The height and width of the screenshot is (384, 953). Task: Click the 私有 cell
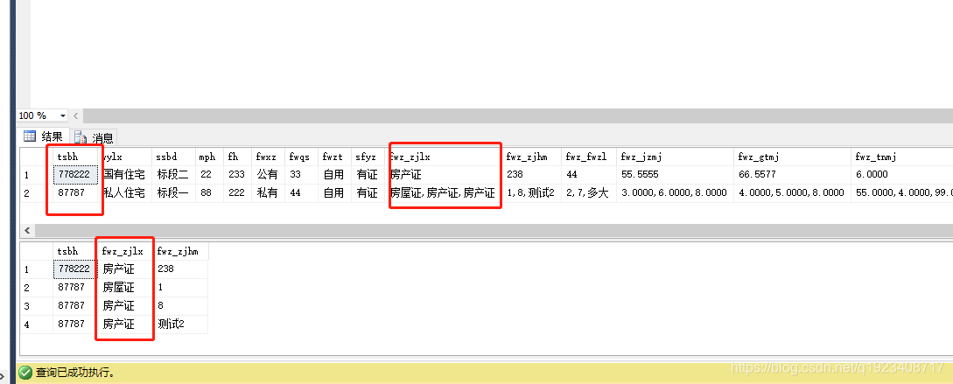tap(268, 193)
